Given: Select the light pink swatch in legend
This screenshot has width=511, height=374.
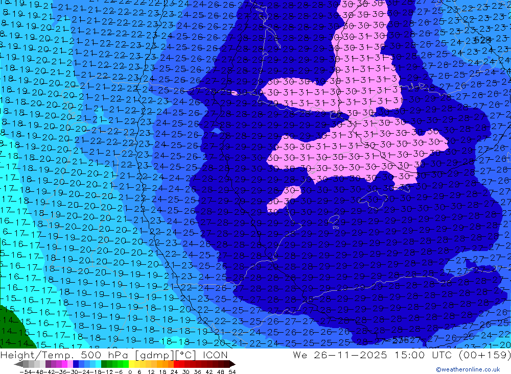Looking at the screenshot, I should point(70,364).
